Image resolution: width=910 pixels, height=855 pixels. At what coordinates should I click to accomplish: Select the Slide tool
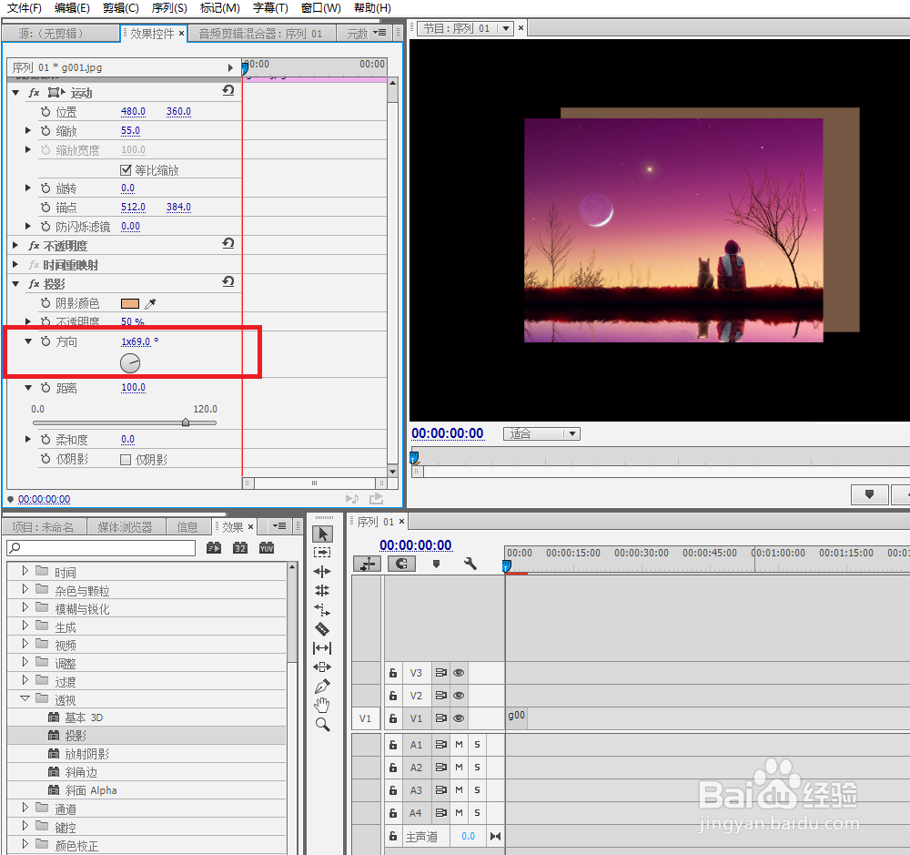point(323,667)
